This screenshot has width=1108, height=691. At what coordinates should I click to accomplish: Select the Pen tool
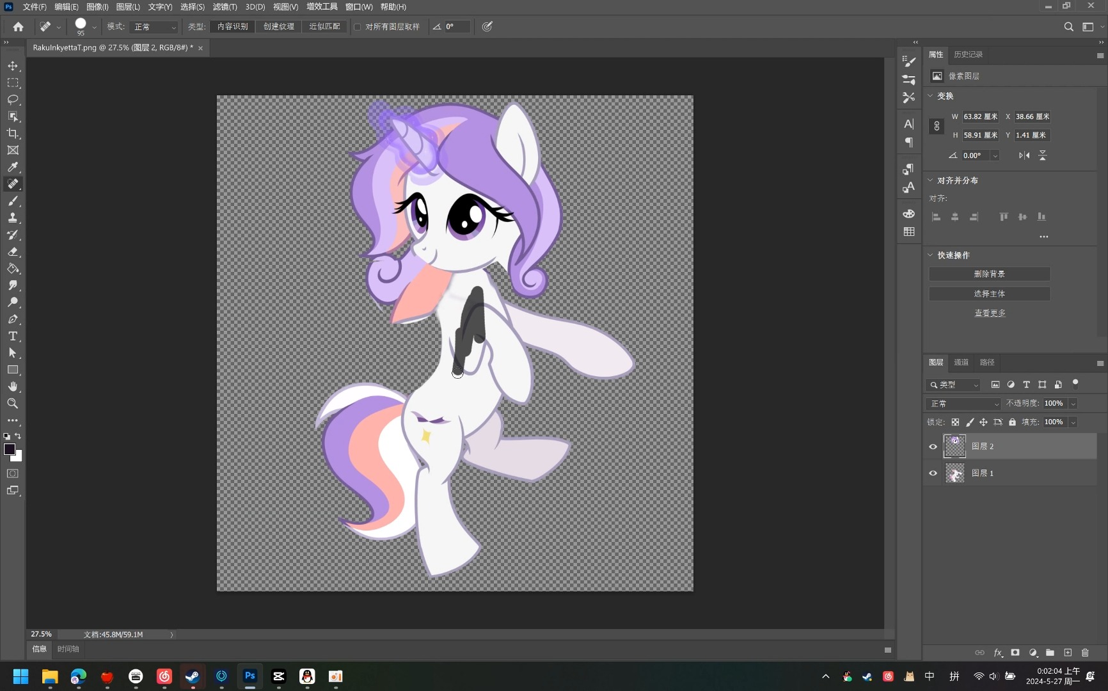(13, 319)
